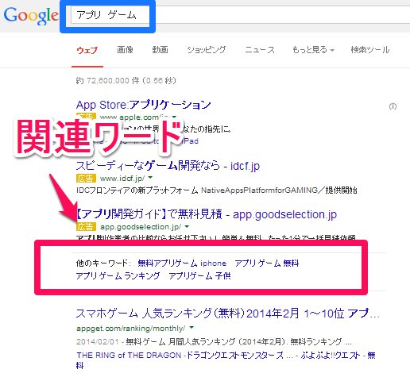Open the ショッピング tab
Screen dimensions: 410x377
(x=207, y=50)
